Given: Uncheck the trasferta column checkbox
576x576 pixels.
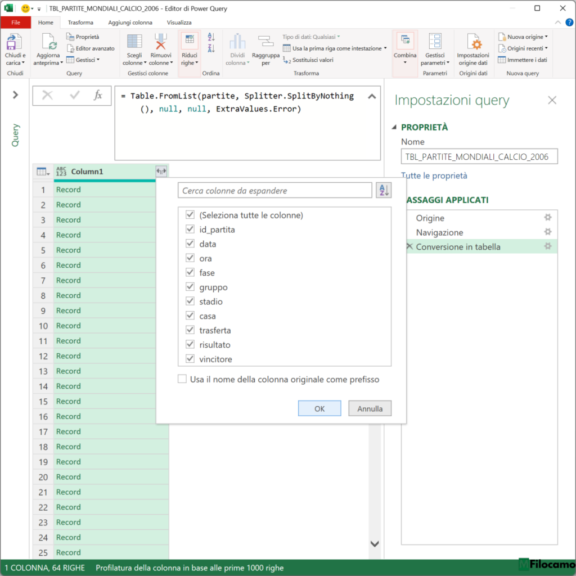Looking at the screenshot, I should coord(190,330).
